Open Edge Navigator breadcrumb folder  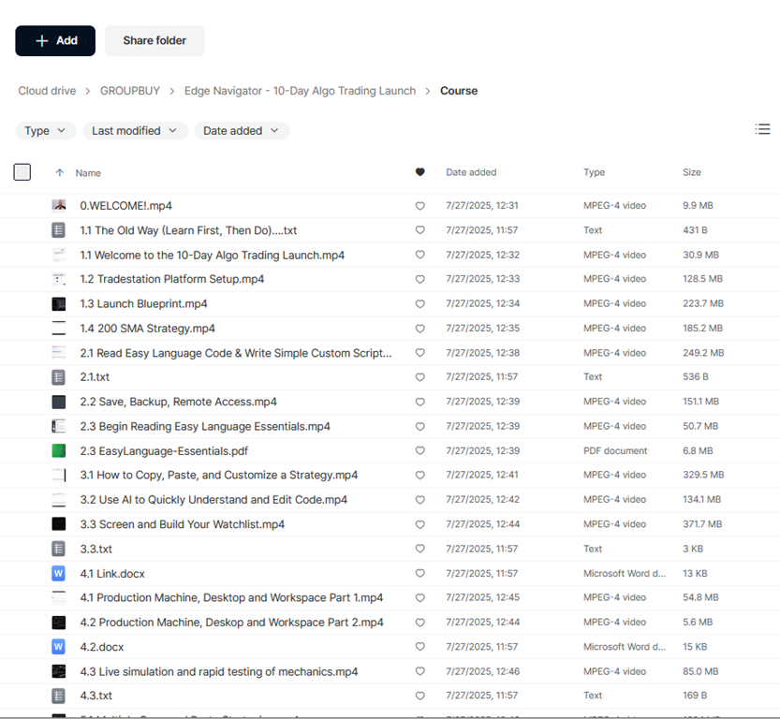click(x=300, y=91)
